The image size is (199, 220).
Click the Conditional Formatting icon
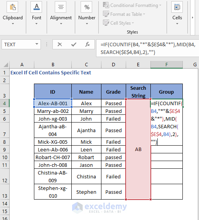click(x=106, y=5)
